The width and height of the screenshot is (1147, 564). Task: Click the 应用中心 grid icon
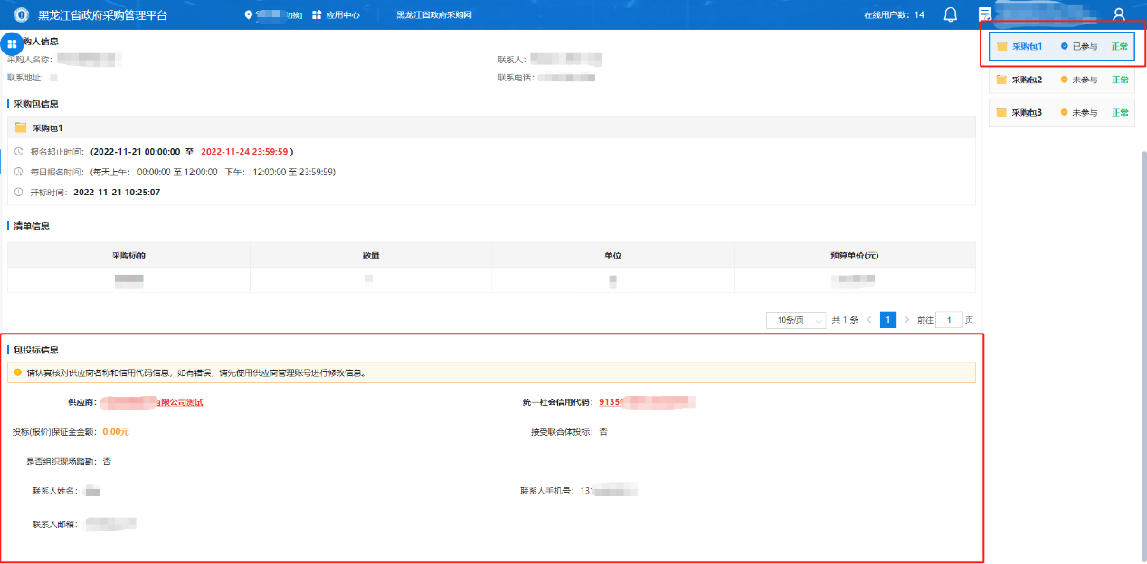(317, 15)
